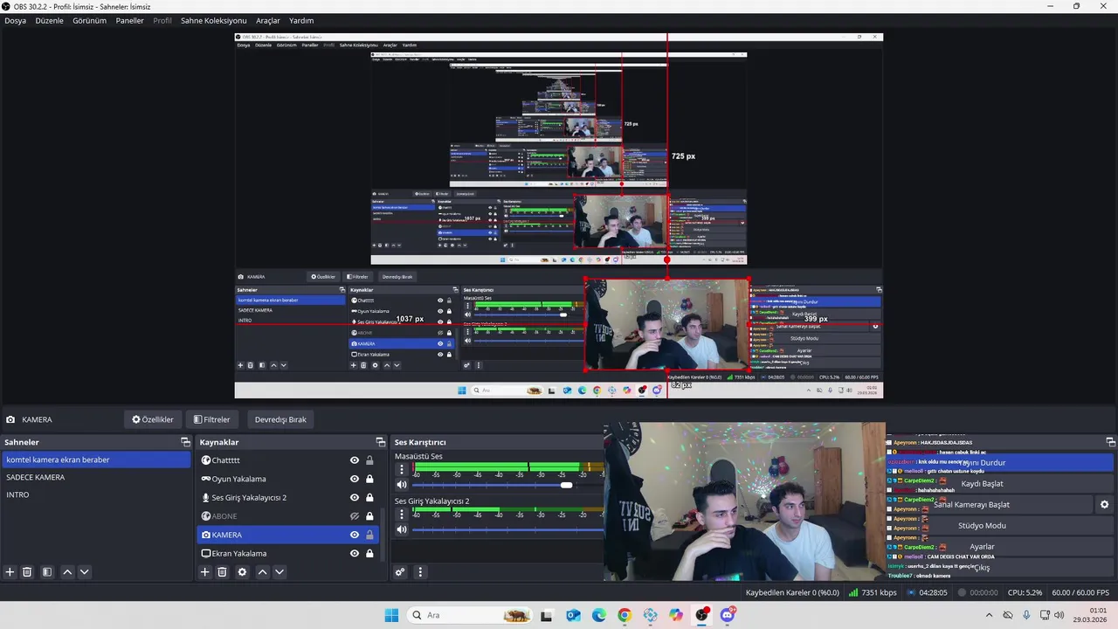Mute Masaüstü Ses speaker icon
The image size is (1118, 629).
pyautogui.click(x=402, y=485)
